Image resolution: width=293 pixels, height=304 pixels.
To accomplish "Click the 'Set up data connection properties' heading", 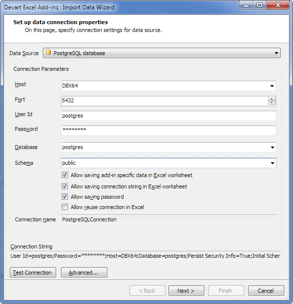I will tap(61, 22).
